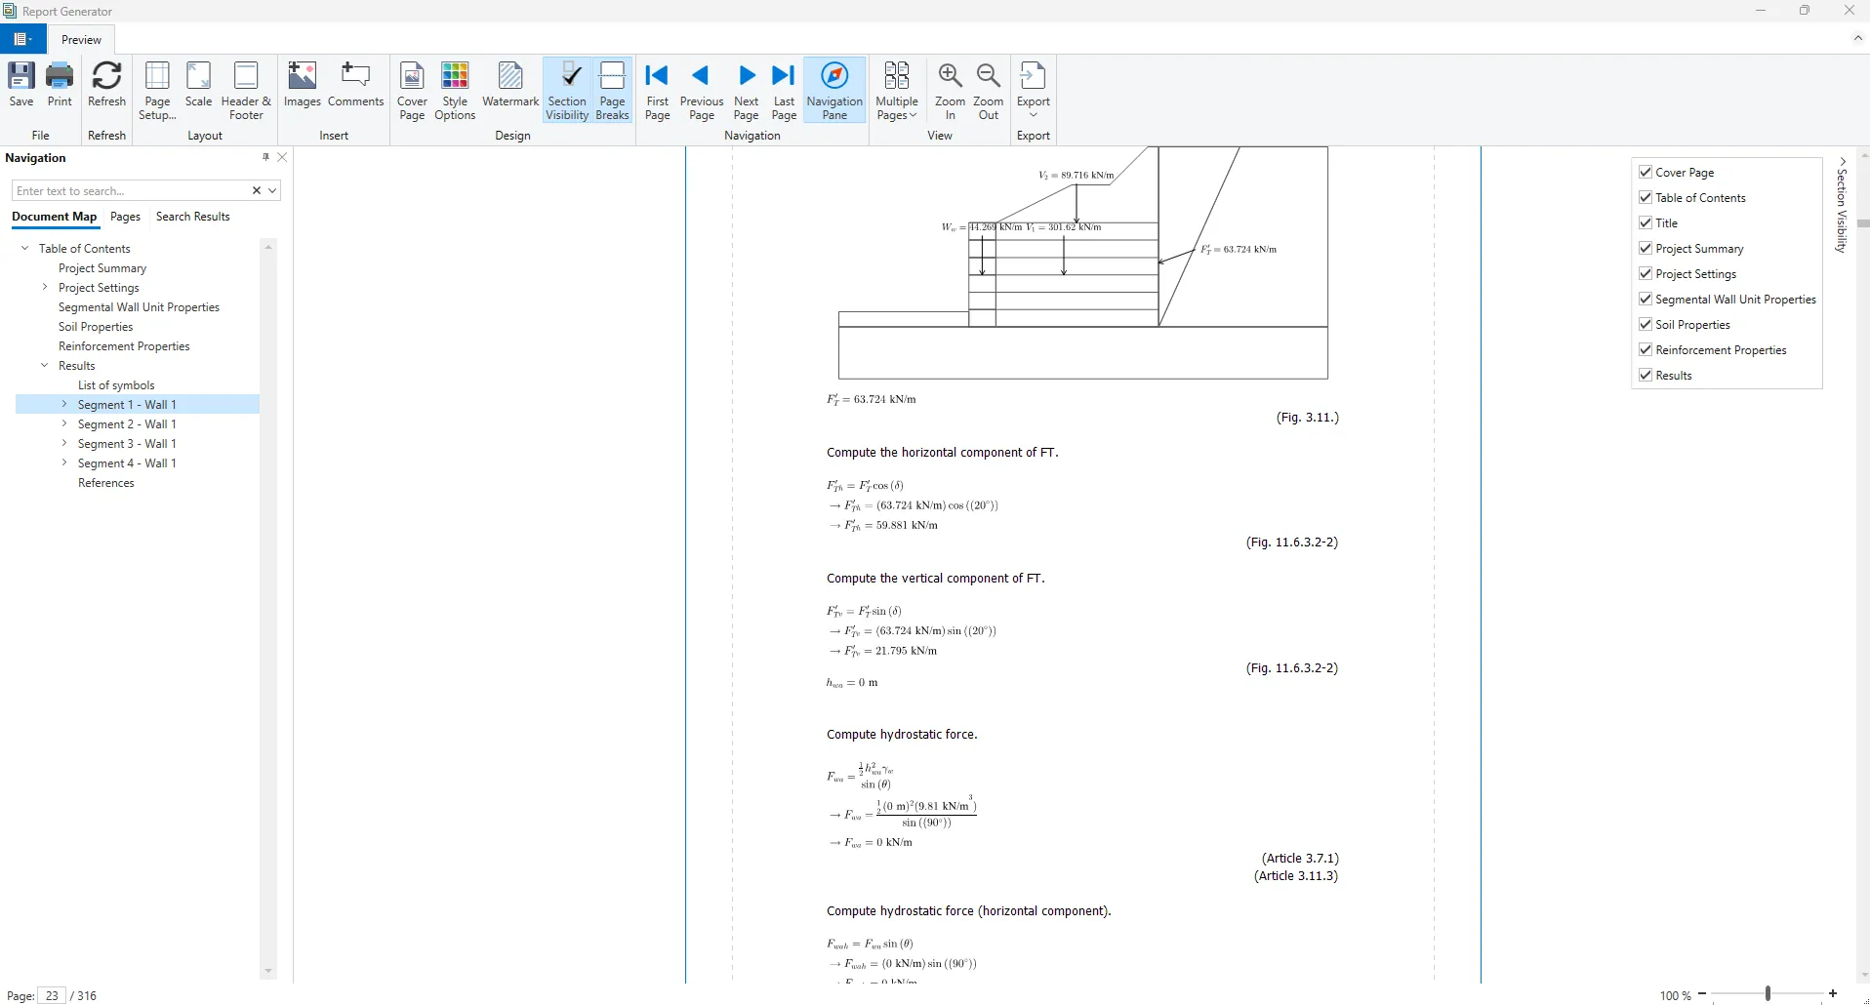
Task: Switch to Pages tab
Action: tap(125, 217)
